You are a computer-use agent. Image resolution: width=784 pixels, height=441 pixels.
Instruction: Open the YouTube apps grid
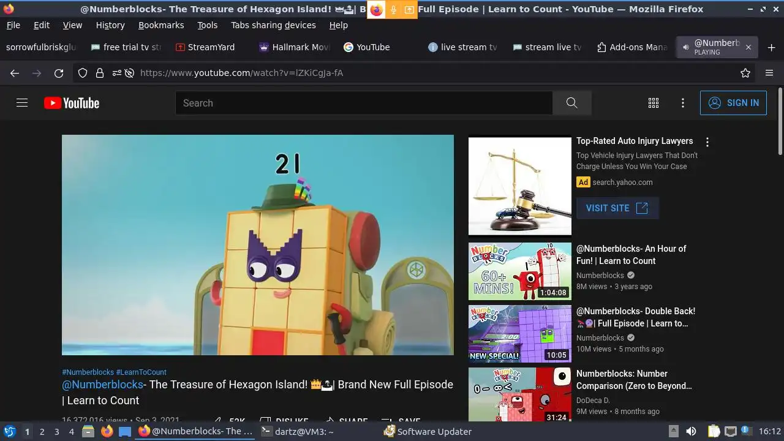(654, 103)
